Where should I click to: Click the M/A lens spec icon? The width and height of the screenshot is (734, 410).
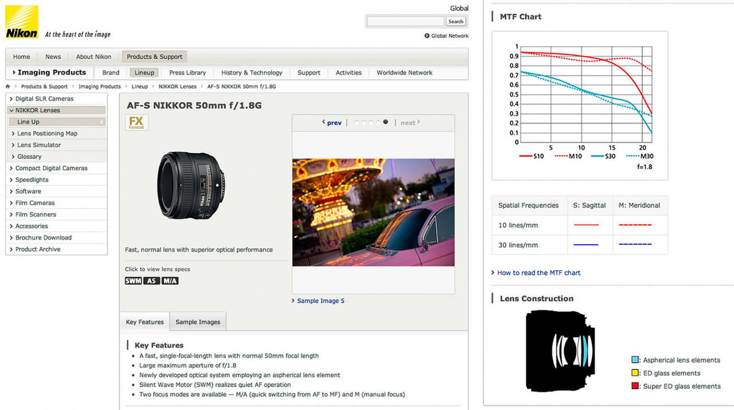170,280
